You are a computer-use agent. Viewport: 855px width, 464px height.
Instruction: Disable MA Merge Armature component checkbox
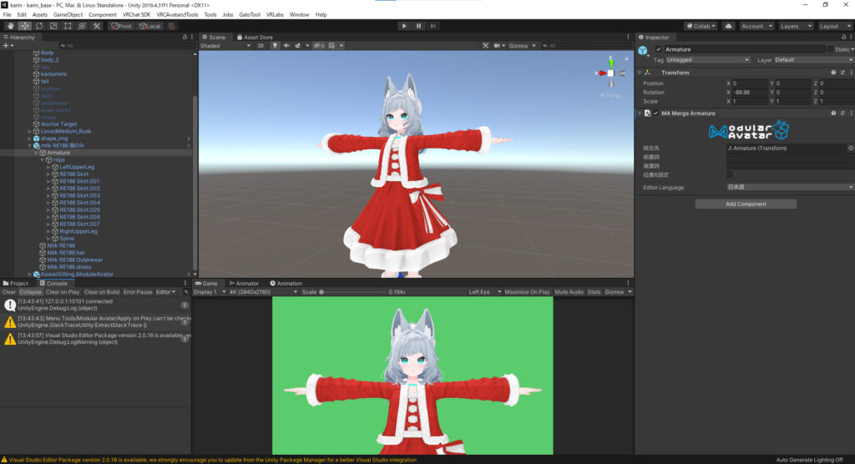click(x=655, y=113)
